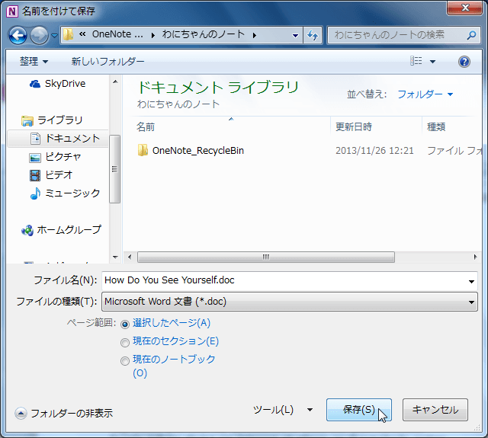Image resolution: width=488 pixels, height=438 pixels.
Task: Click the SkyDrive cloud icon
Action: tap(35, 84)
